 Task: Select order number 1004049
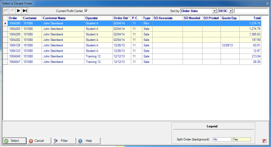coord(15,56)
